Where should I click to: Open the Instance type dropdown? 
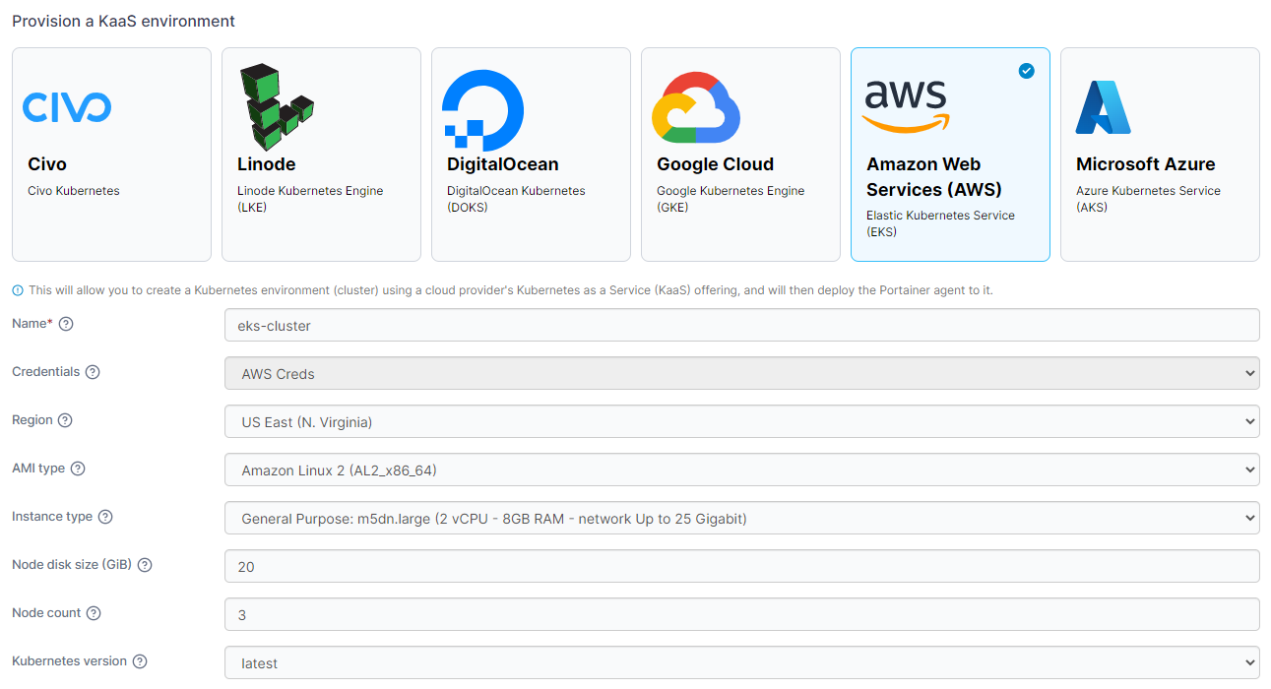click(742, 518)
